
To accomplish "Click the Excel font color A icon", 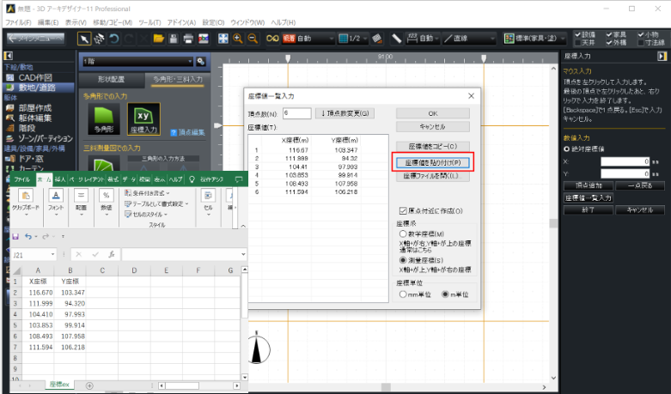I will (55, 196).
